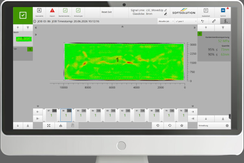244x163 pixels.
Task: Click right panel up arrow
Action: [206, 28]
